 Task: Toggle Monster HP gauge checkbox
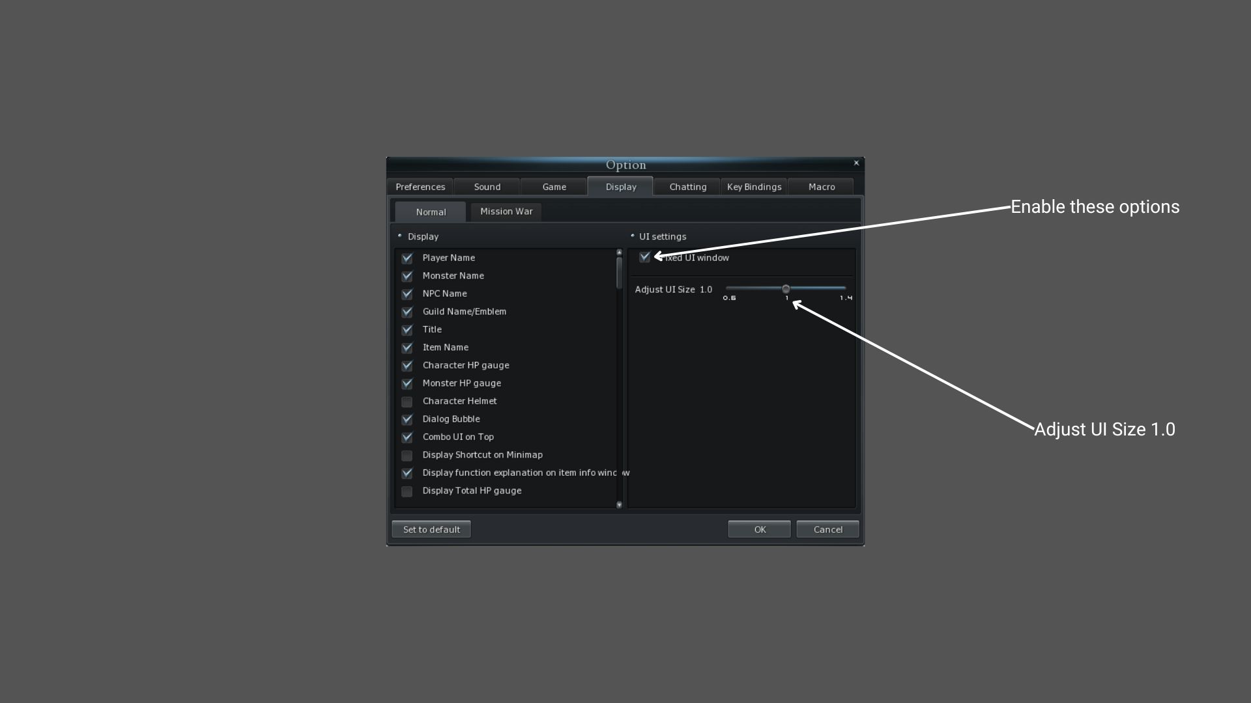pos(407,383)
